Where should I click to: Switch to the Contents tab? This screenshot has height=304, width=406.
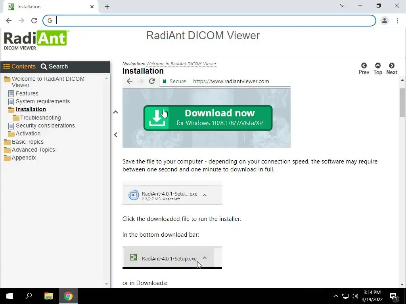tap(19, 66)
